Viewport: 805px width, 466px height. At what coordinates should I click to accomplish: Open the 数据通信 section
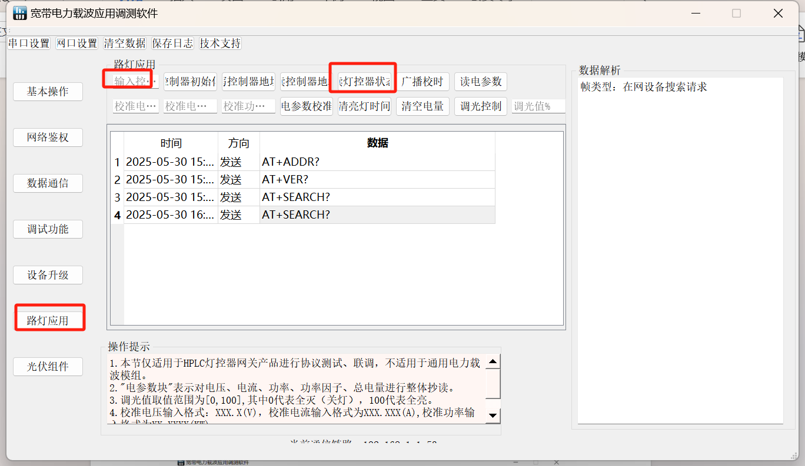(x=48, y=183)
